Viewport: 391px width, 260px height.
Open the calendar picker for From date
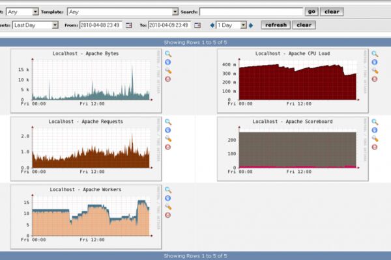[128, 25]
